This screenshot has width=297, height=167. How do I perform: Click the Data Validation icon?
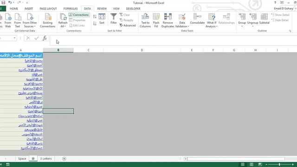(x=182, y=17)
